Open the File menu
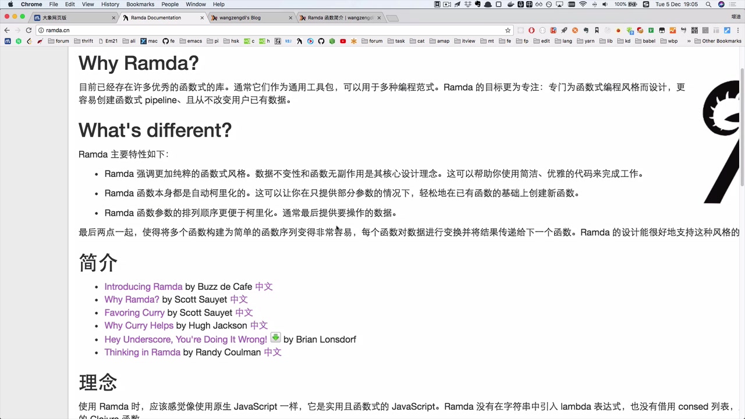745x419 pixels. coord(54,4)
